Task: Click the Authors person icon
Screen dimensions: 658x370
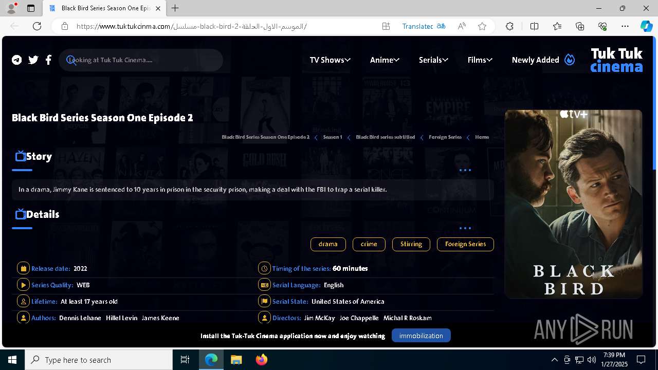Action: pos(23,318)
